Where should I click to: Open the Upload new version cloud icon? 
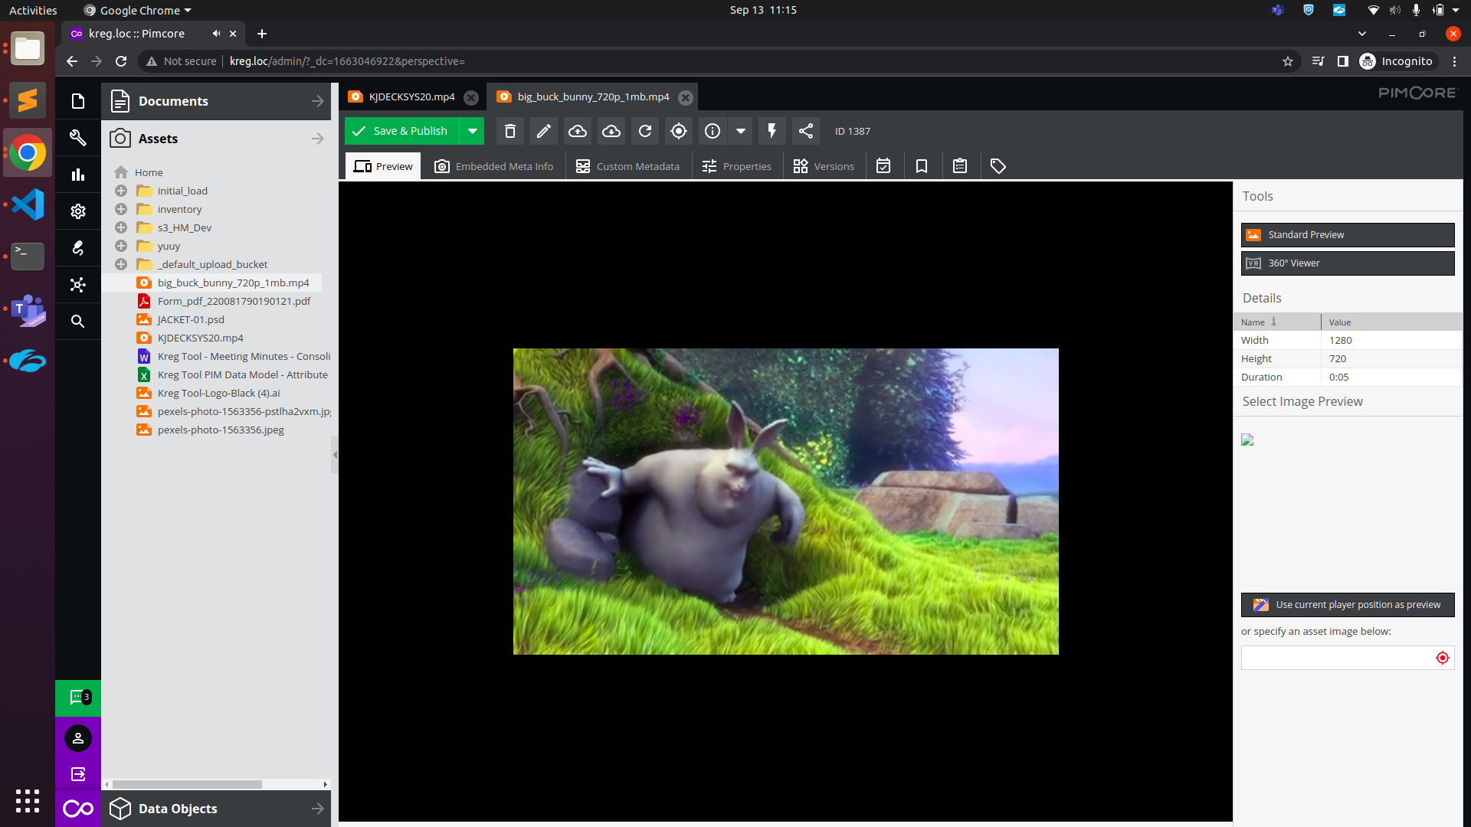577,131
